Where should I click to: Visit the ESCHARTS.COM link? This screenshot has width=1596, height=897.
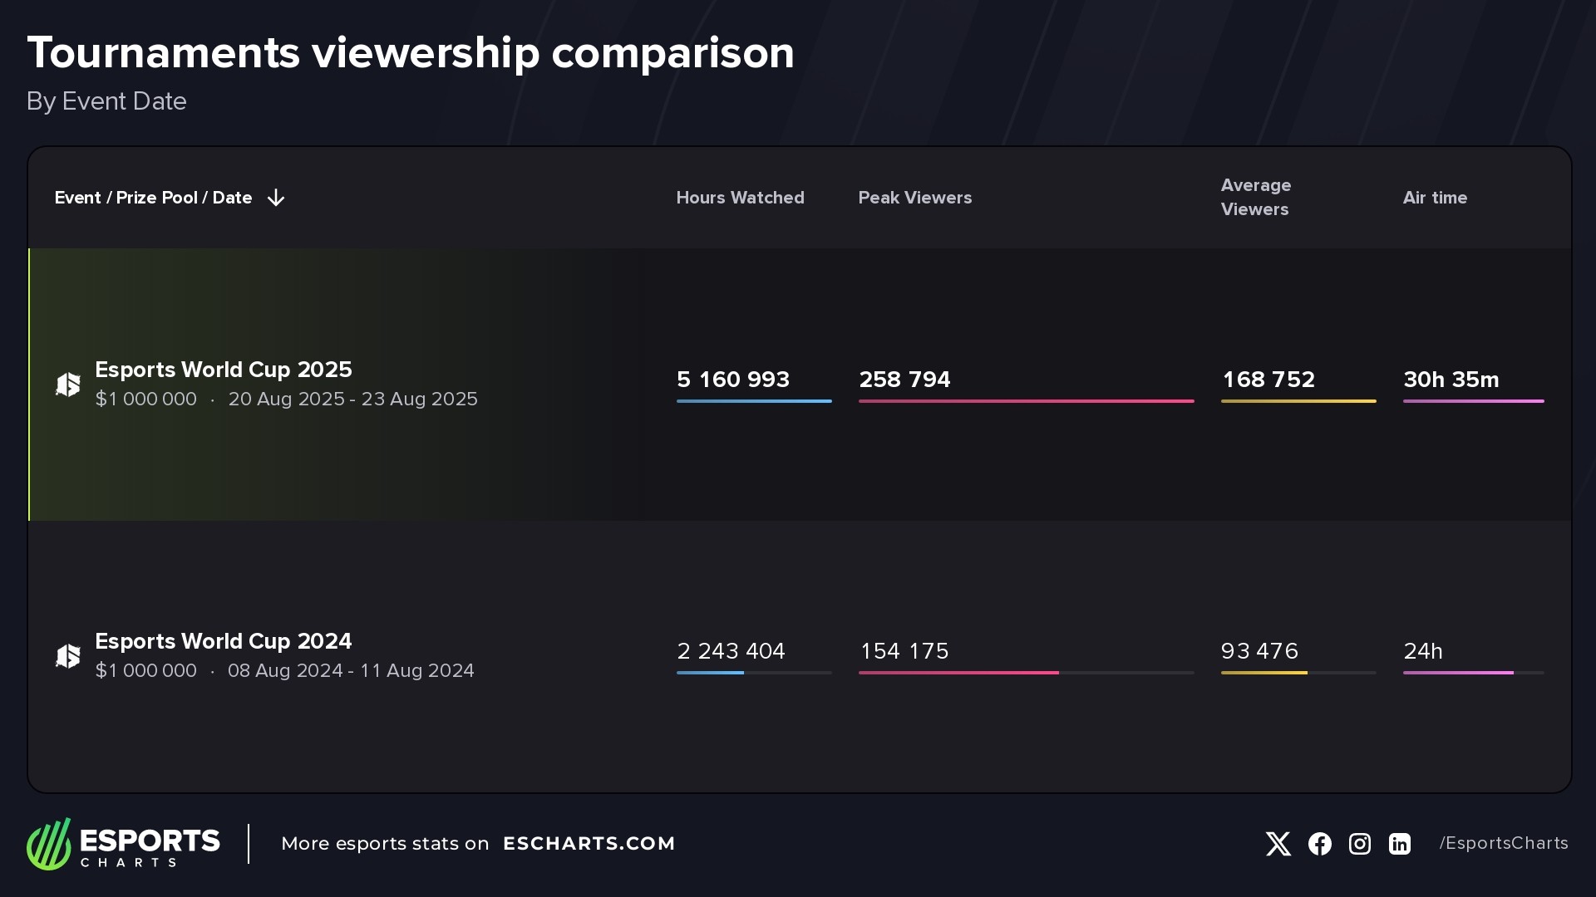coord(589,844)
